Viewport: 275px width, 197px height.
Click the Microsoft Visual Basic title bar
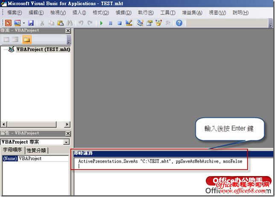(x=137, y=3)
